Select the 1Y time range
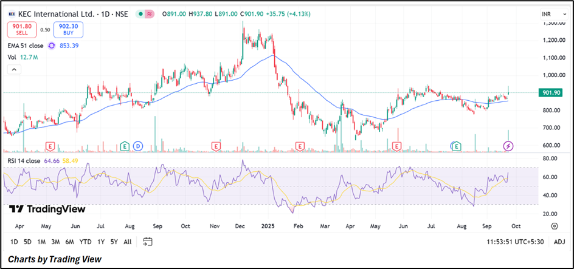574x269 pixels. click(x=101, y=242)
